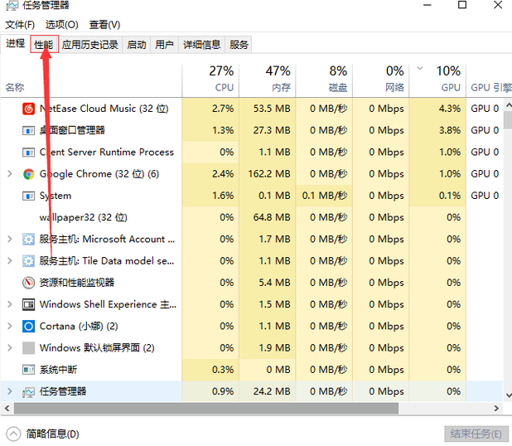Viewport: 512px width, 446px height.
Task: Switch to the 性能 tab
Action: [x=44, y=45]
